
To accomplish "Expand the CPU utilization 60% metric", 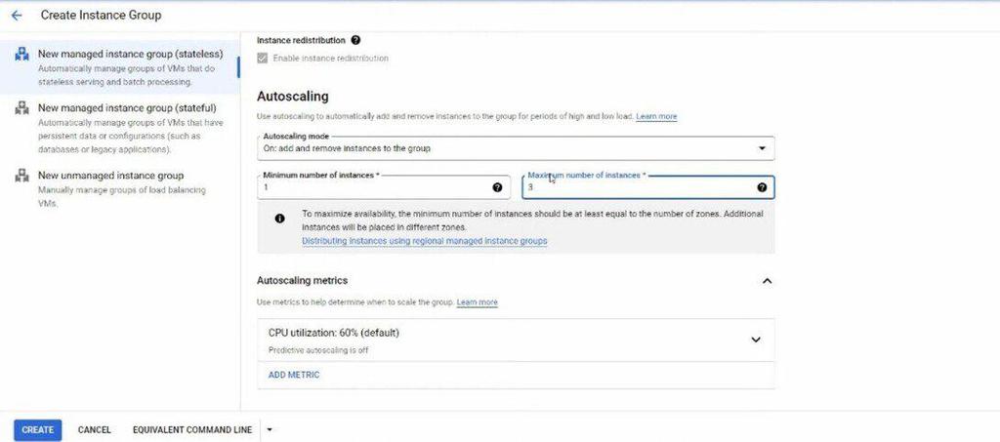I will 754,340.
